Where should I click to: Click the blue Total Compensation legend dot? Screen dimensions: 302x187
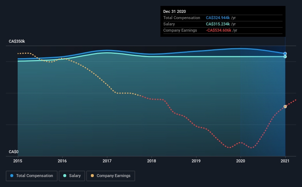(12, 176)
